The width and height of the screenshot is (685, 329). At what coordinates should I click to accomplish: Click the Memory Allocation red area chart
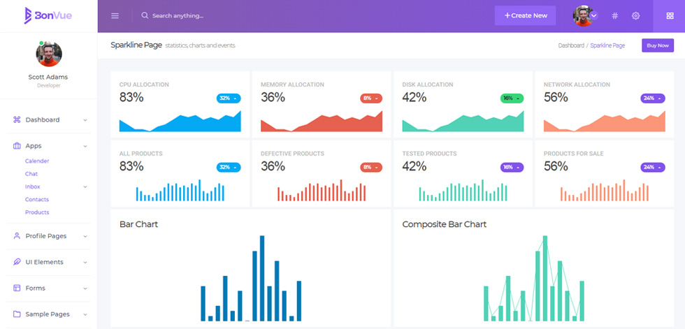point(322,122)
